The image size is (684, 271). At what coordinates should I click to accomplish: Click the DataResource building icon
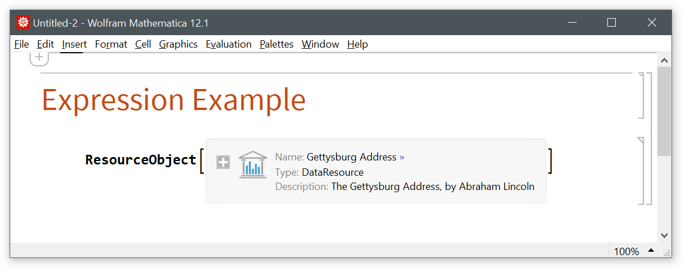click(253, 165)
